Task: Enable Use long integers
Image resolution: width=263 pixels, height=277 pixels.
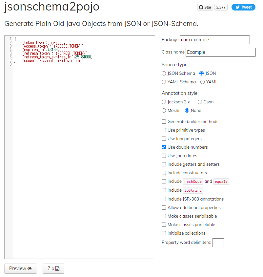Action: pyautogui.click(x=164, y=139)
